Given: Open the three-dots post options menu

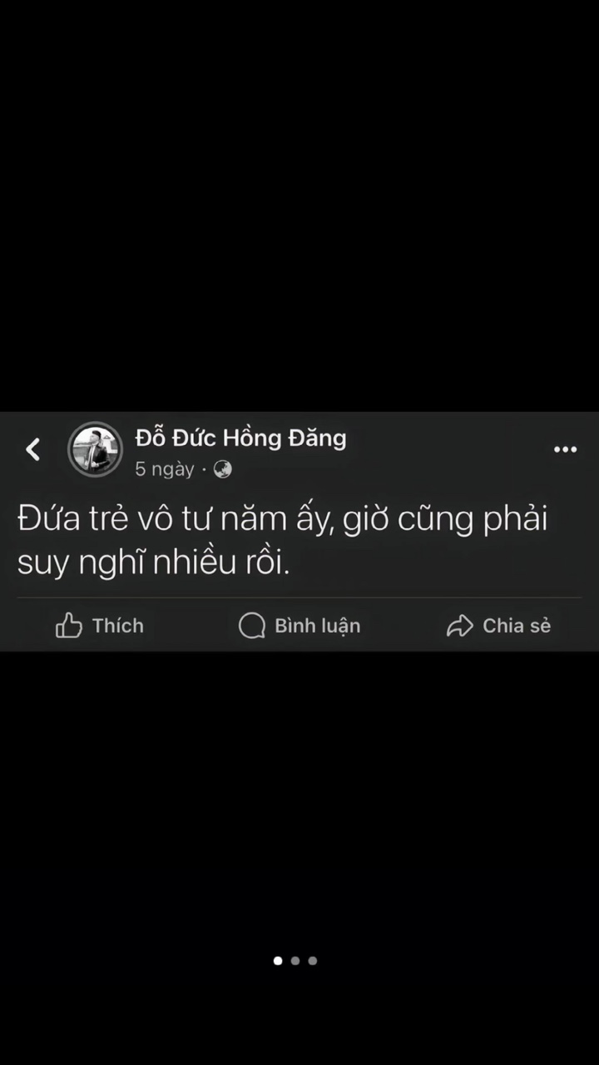Looking at the screenshot, I should click(565, 449).
